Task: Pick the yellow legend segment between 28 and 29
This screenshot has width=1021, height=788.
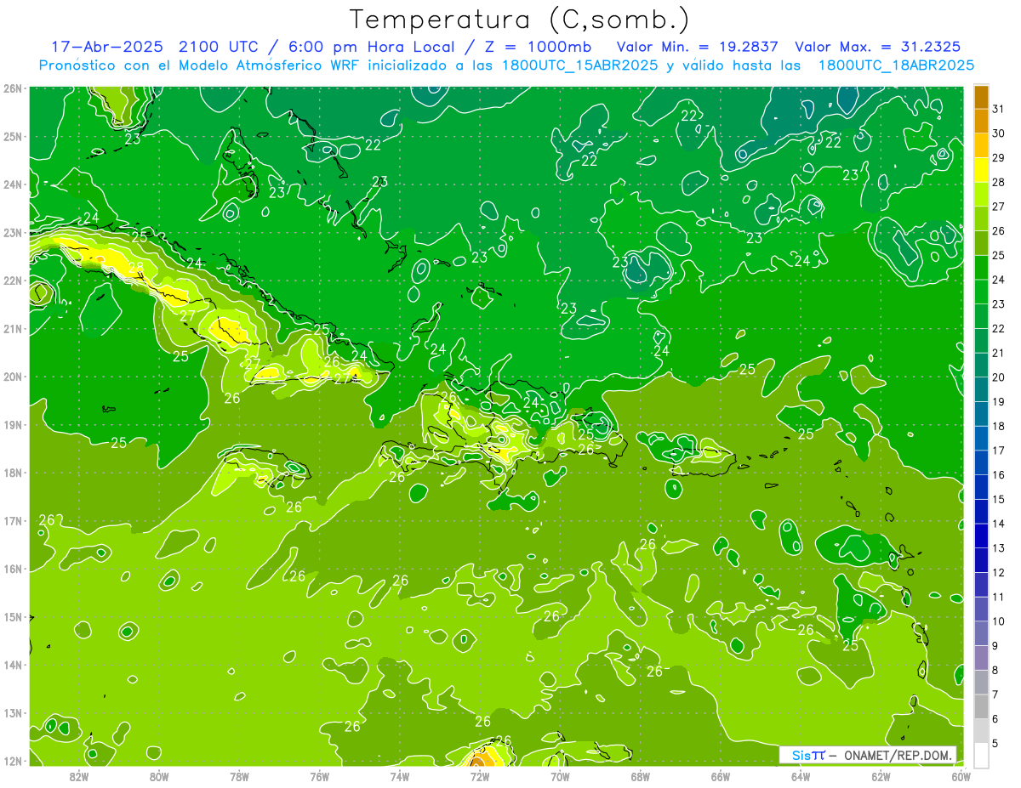Action: point(981,170)
